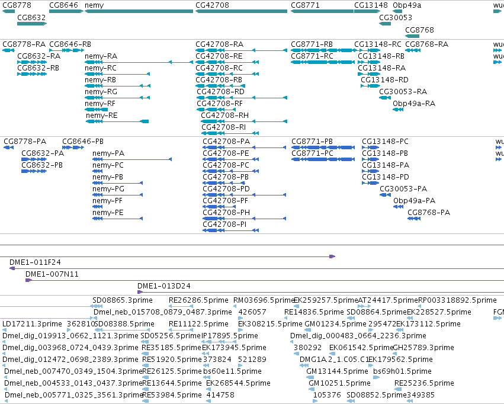
Task: Select protein nemy-PE
Action: tap(108, 213)
